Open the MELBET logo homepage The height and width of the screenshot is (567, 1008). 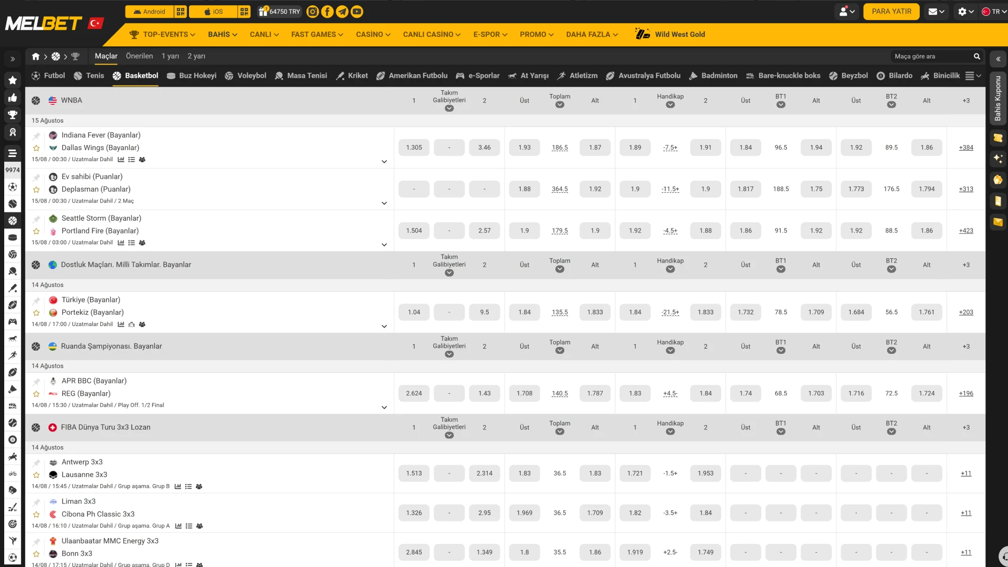(x=44, y=24)
